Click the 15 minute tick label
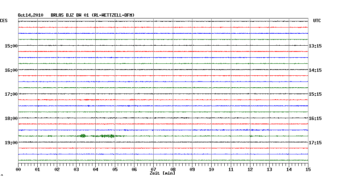Screen dimensions: 337x179 click(x=308, y=170)
